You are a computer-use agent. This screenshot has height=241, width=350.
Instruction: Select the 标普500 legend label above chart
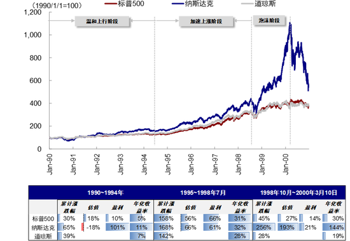[x=131, y=4]
